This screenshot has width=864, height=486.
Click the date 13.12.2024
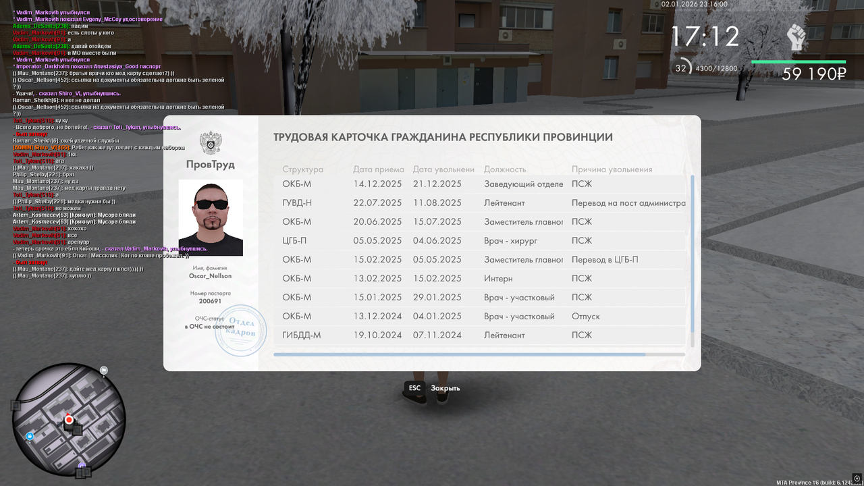coord(377,316)
